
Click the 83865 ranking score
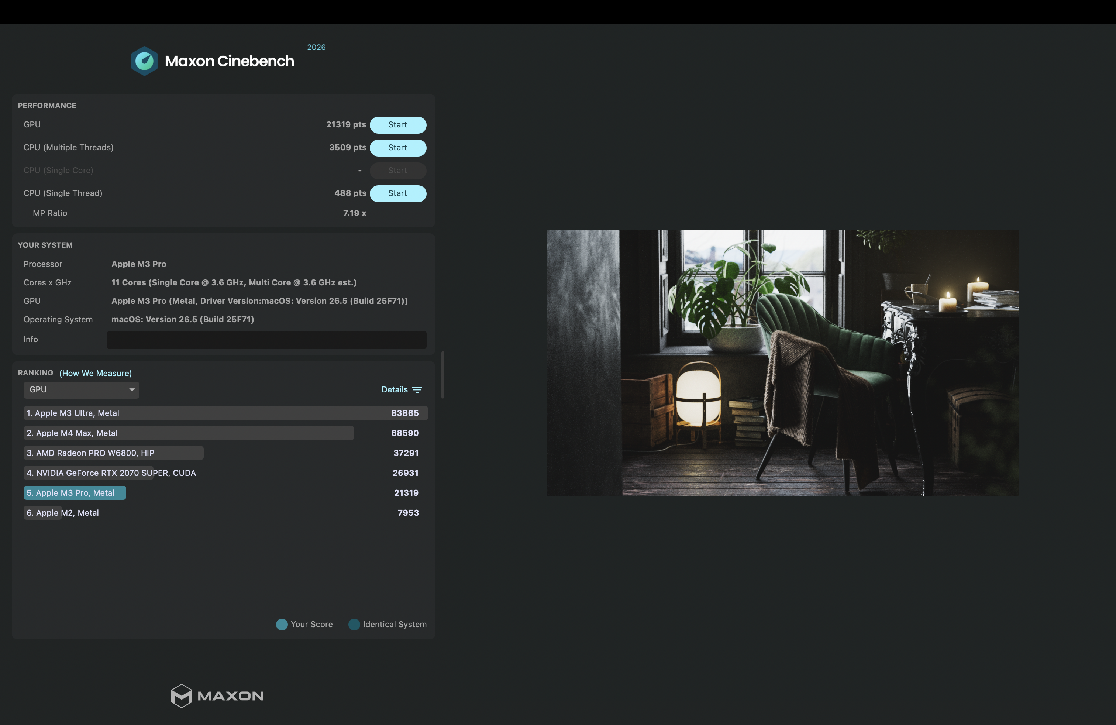[405, 413]
